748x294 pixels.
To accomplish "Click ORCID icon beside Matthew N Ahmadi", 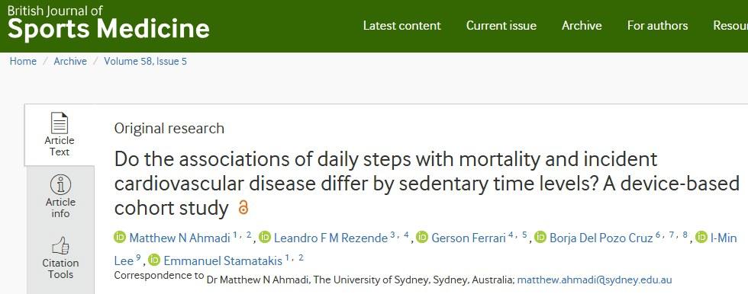I will 121,237.
